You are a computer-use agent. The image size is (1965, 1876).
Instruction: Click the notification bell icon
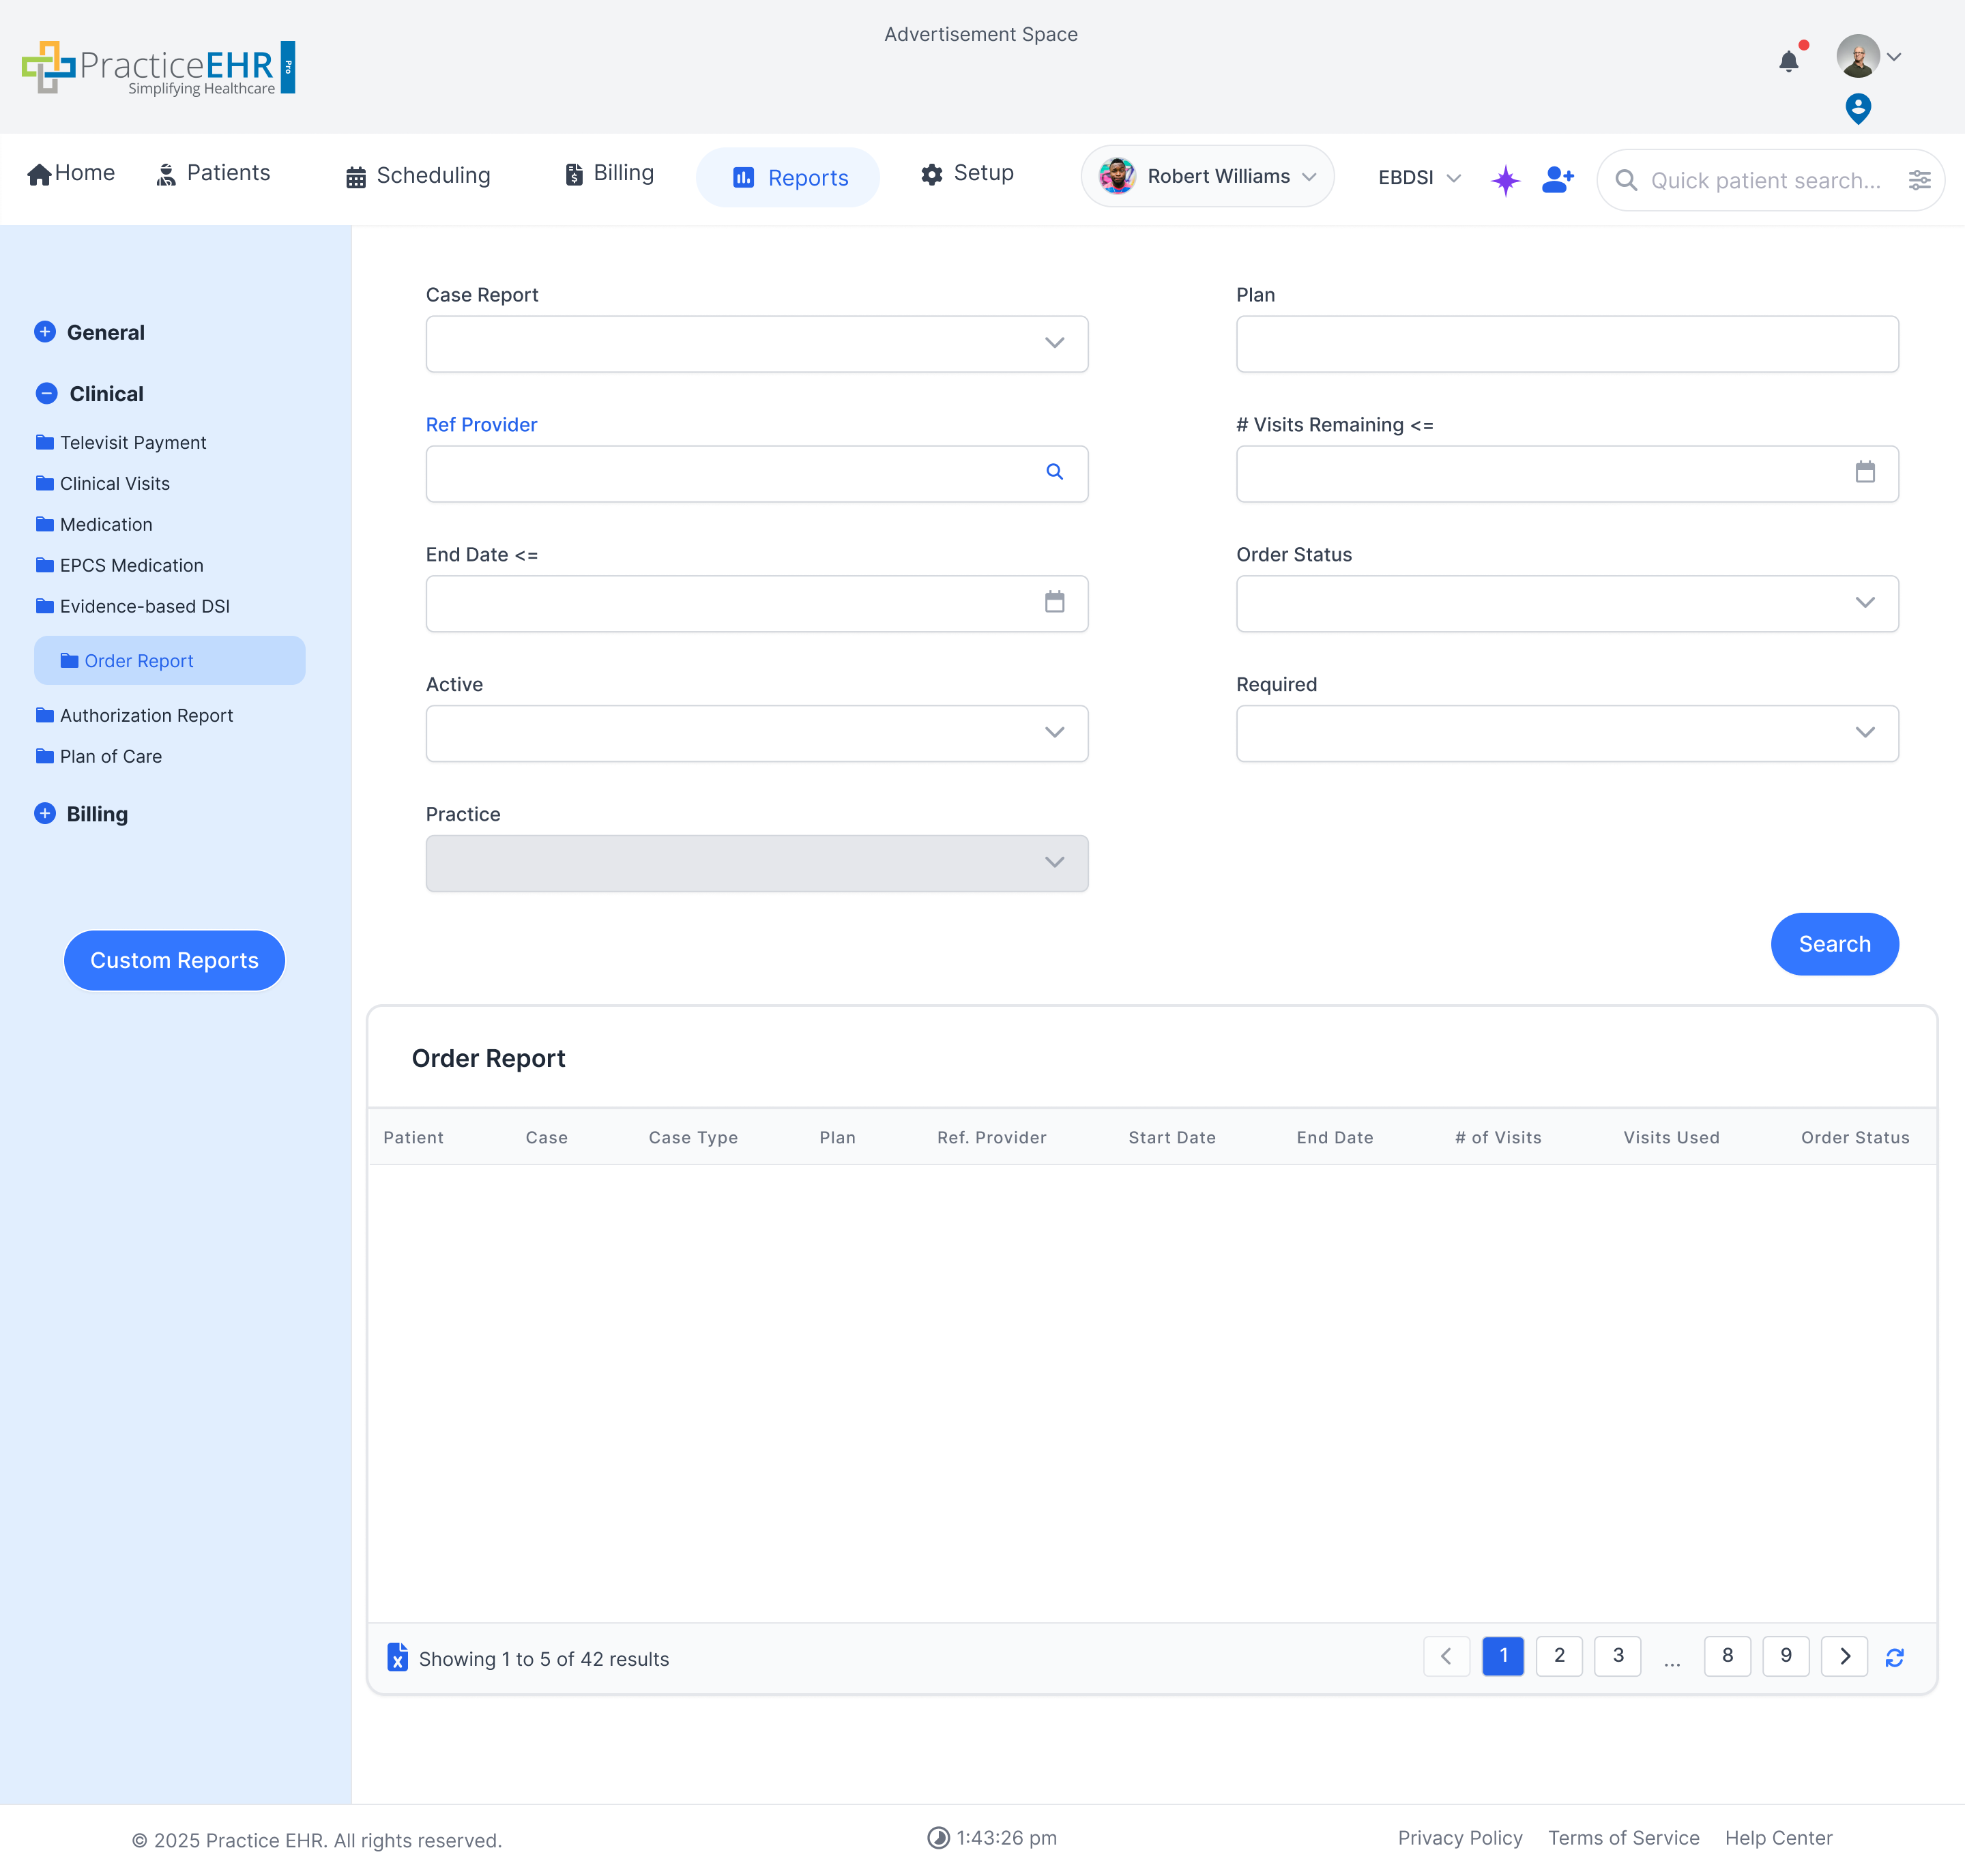click(1788, 62)
